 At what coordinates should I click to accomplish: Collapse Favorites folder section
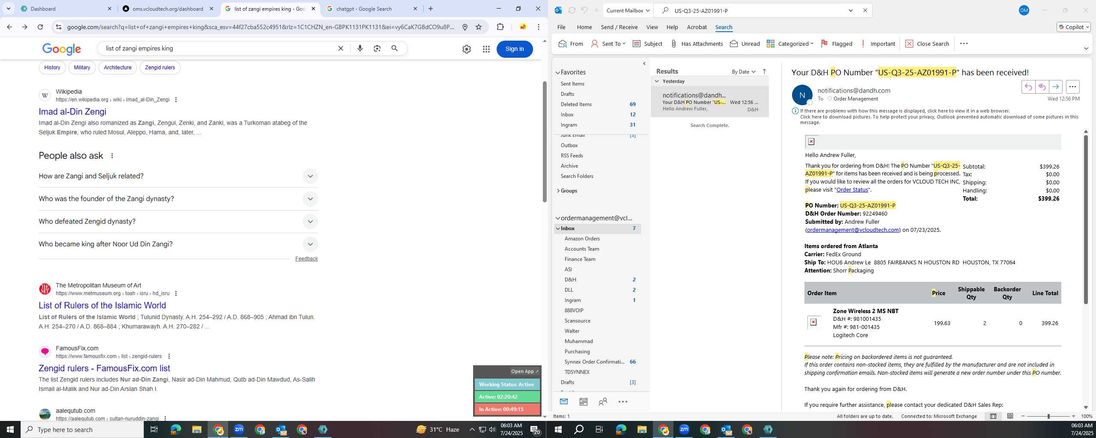point(558,72)
